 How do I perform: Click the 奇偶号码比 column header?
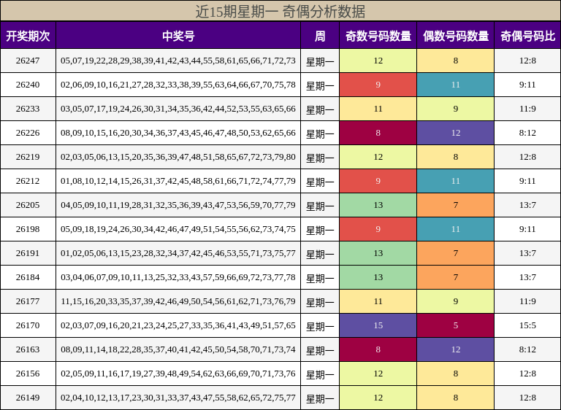(x=527, y=36)
